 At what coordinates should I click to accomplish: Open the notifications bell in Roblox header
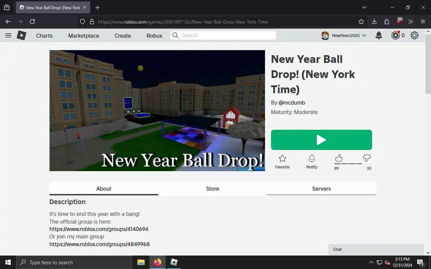pyautogui.click(x=379, y=35)
